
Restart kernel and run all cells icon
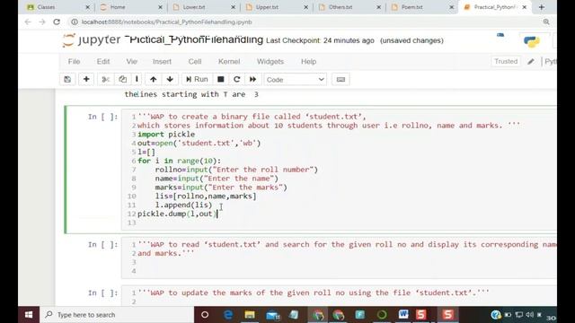[253, 80]
